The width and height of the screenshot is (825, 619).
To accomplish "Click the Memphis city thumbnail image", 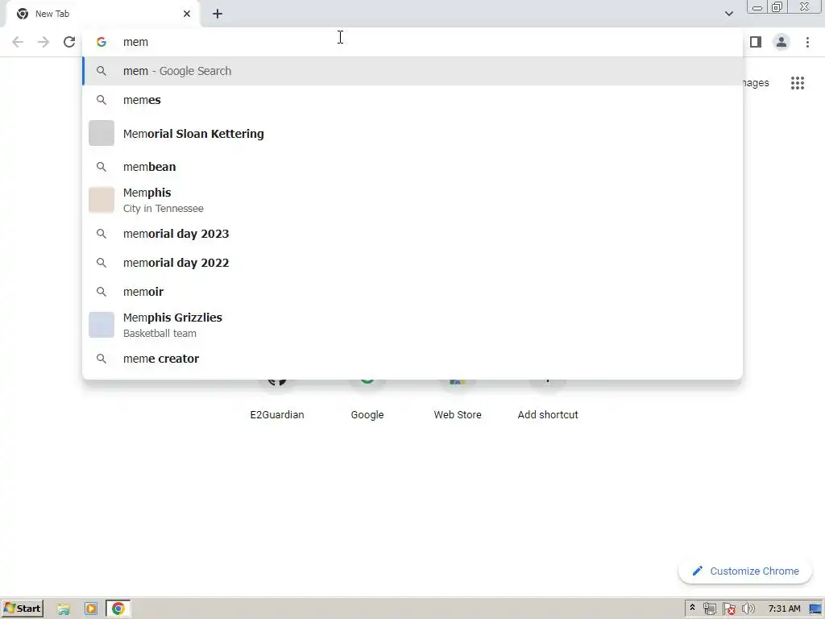I will (x=102, y=200).
